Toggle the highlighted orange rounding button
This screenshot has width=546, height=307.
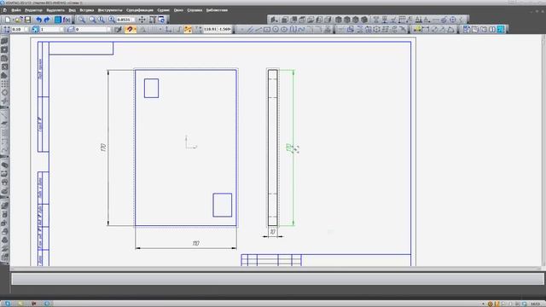[188, 30]
